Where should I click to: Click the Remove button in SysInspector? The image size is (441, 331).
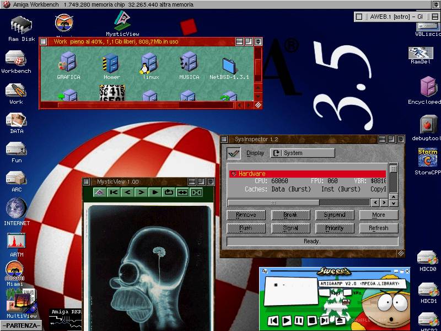click(246, 215)
